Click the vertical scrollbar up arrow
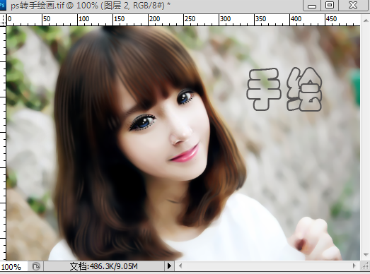This screenshot has width=370, height=274. (366, 20)
